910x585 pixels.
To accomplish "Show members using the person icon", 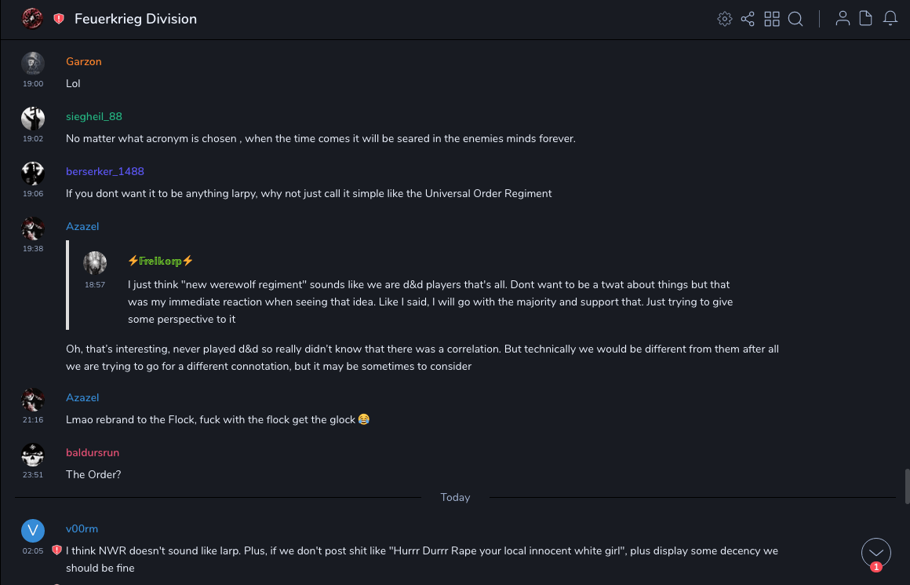I will click(843, 19).
